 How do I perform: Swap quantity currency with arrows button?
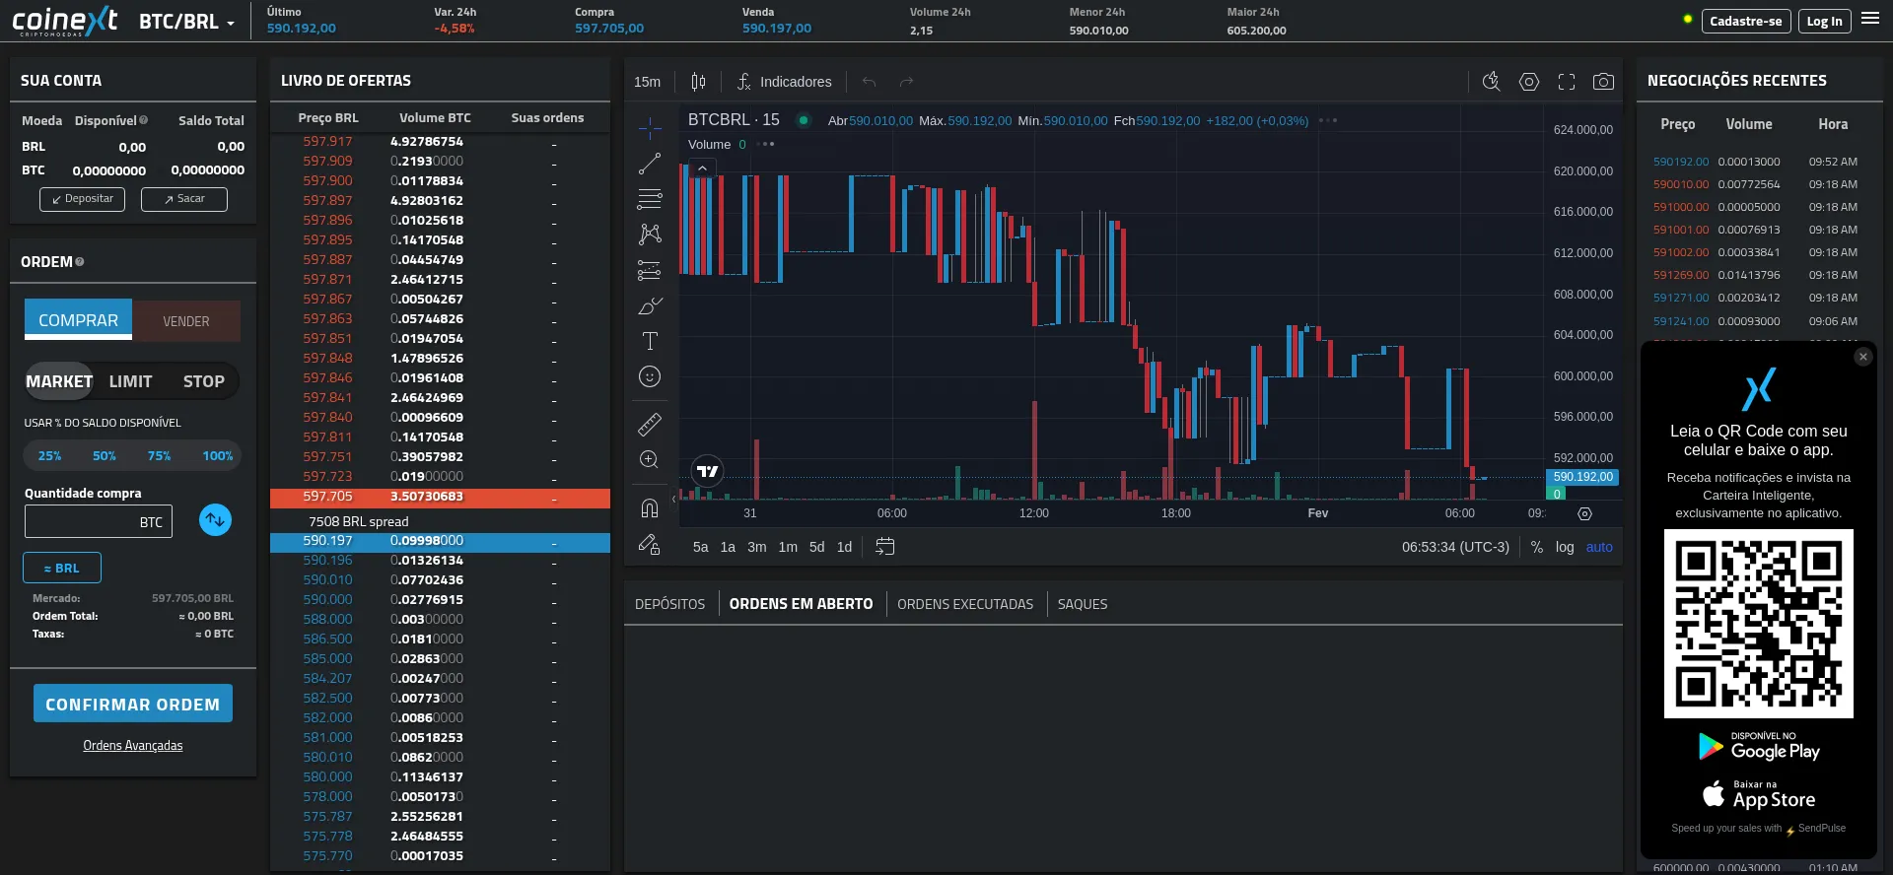[215, 519]
